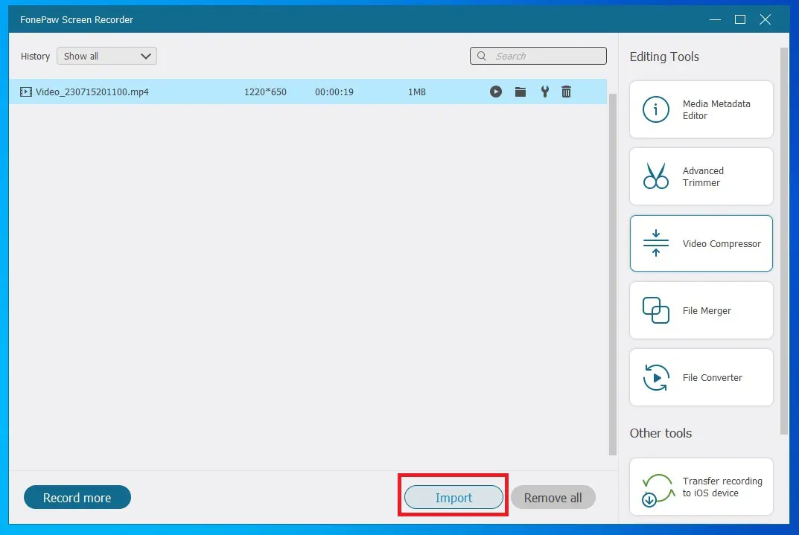Click the Video Compressor arrows icon
Viewport: 799px width, 535px height.
pyautogui.click(x=656, y=243)
